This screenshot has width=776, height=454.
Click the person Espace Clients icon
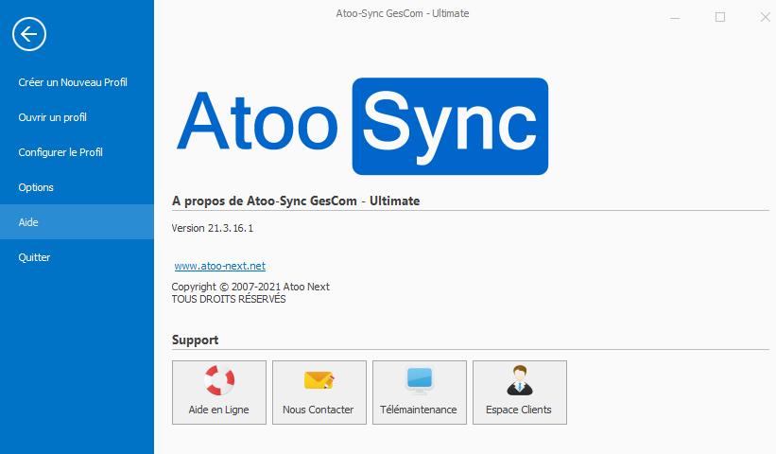(x=519, y=380)
